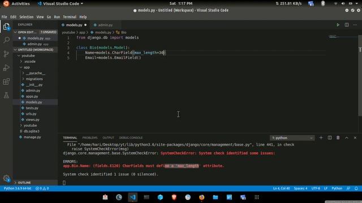
Task: Select Python 3.6.9 interpreter in status bar
Action: [18, 188]
